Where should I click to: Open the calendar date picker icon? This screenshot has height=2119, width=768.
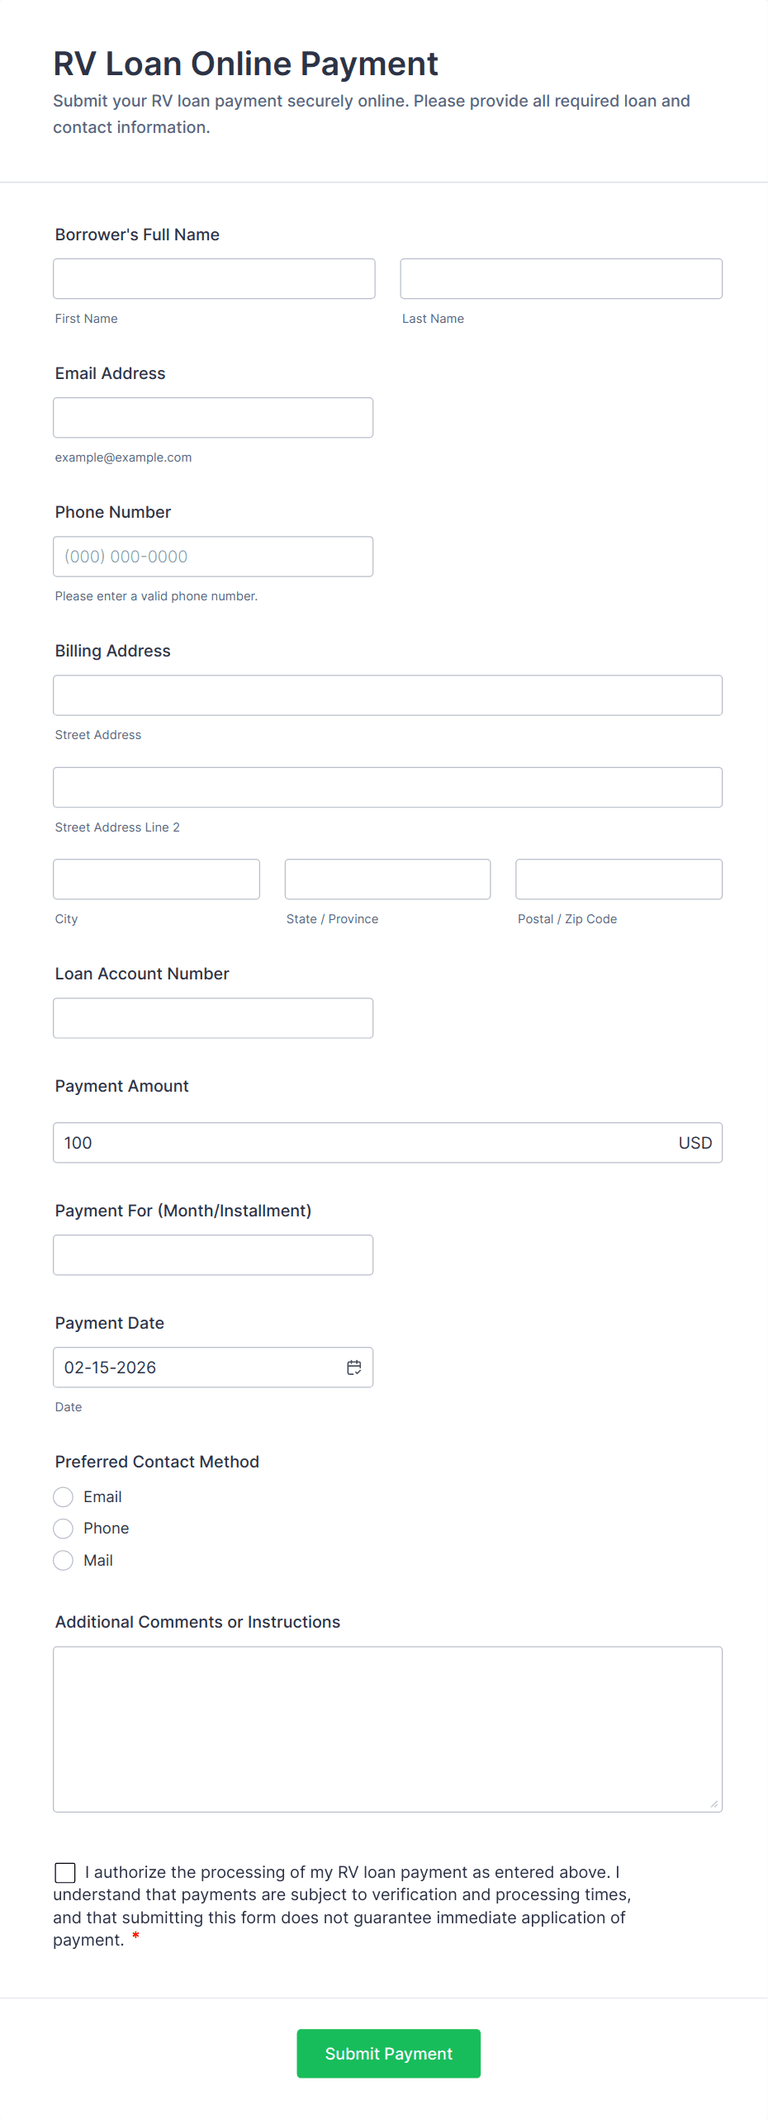point(353,1368)
